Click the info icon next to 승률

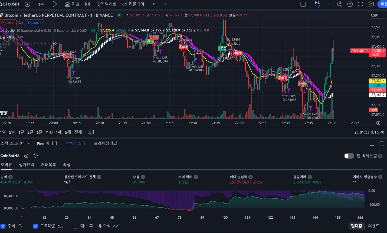coord(143,177)
